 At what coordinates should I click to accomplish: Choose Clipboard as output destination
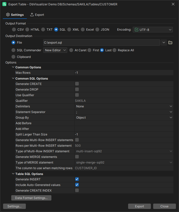(13, 57)
